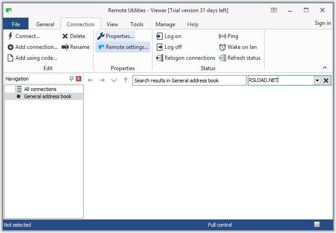Screen dimensions: 336x233
Task: Click the Connect... lightning icon
Action: click(x=10, y=36)
